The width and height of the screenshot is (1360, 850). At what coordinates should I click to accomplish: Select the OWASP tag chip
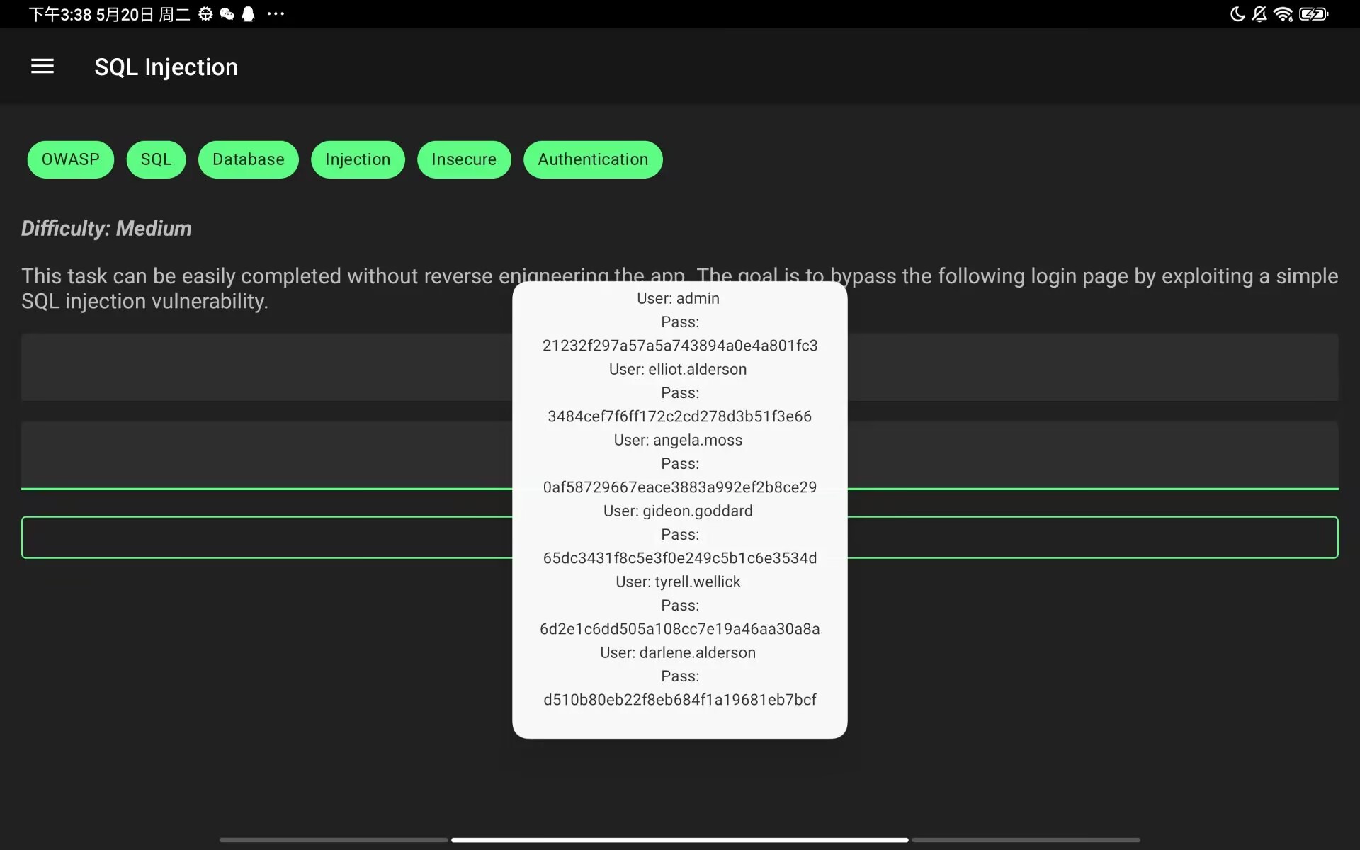(70, 159)
